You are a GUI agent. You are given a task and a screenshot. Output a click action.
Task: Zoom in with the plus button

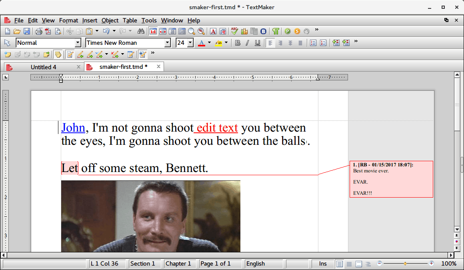pos(432,263)
